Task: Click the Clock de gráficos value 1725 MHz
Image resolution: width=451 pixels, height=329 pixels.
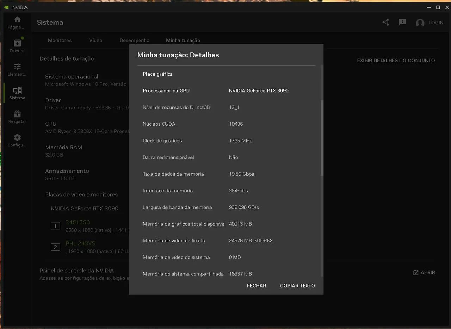Action: [240, 141]
